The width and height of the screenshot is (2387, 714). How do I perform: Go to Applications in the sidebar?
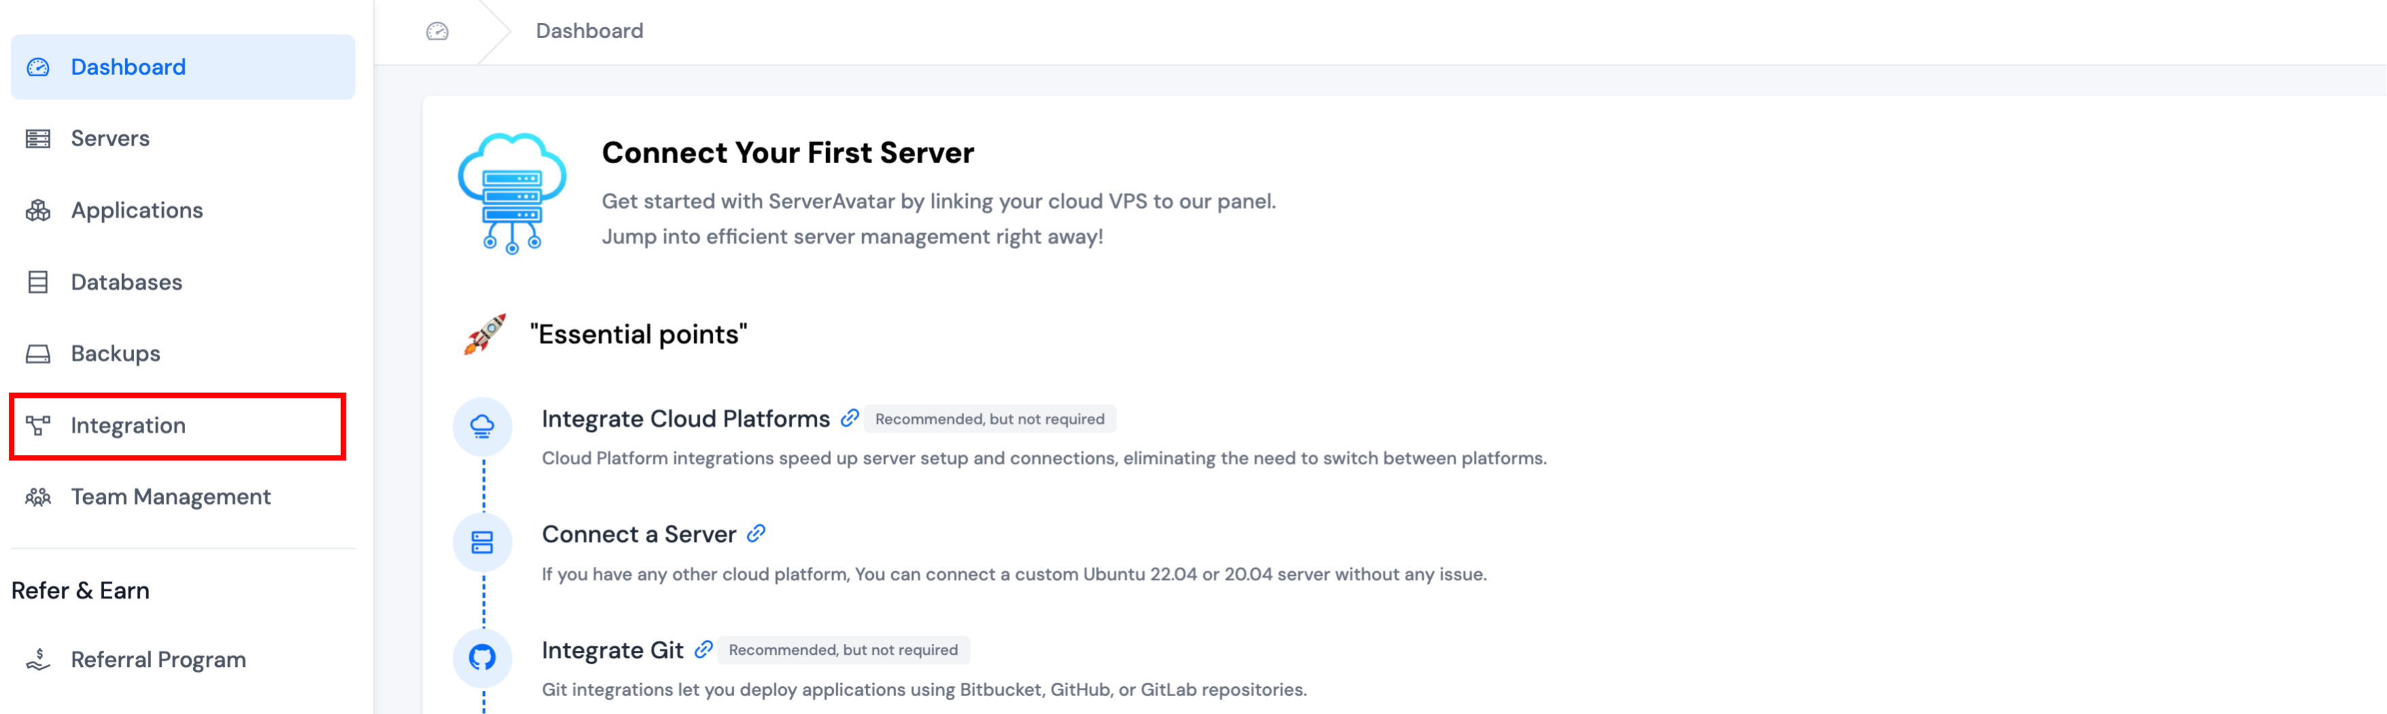point(136,210)
